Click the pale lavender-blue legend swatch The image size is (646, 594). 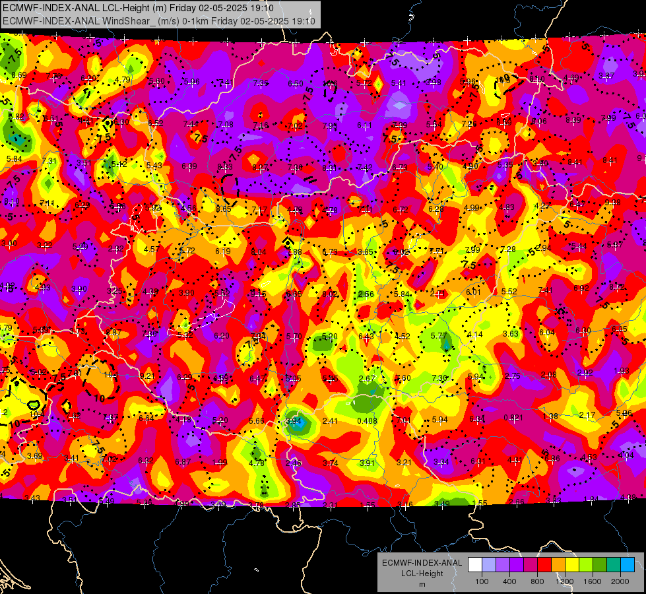click(489, 565)
